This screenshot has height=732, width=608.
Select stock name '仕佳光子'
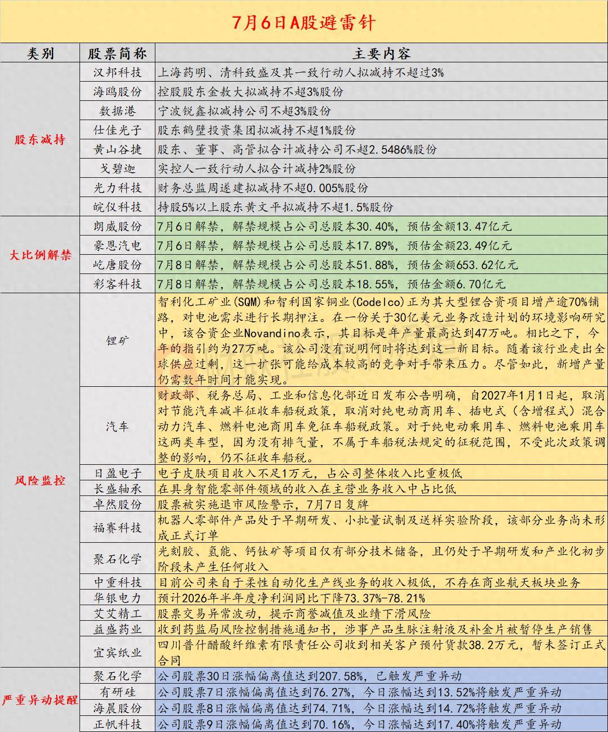click(117, 130)
